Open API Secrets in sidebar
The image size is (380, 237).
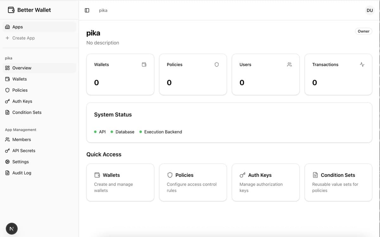pos(24,151)
